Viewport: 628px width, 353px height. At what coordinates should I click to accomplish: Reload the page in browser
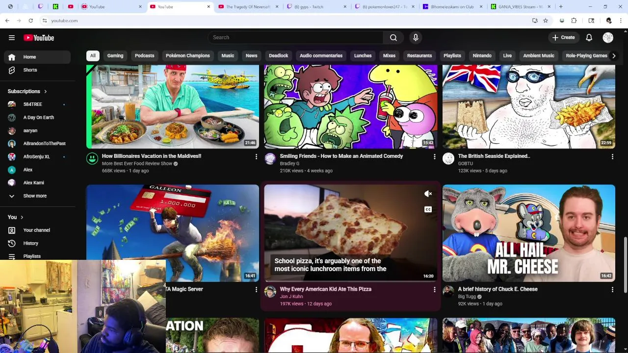click(x=30, y=21)
